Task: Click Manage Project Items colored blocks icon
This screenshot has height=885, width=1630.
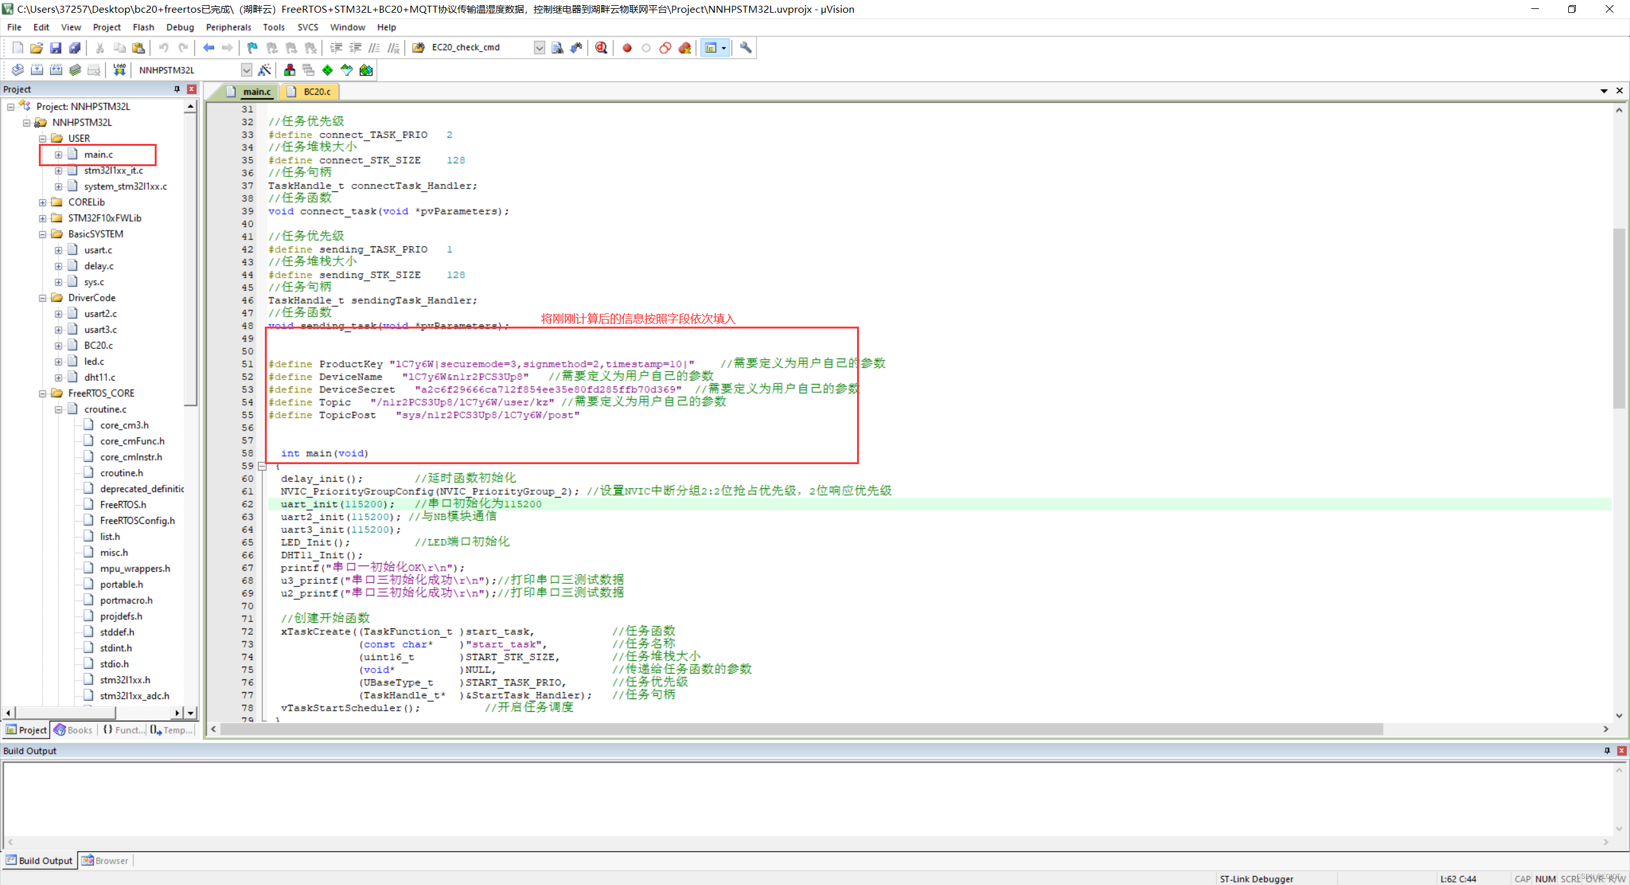Action: click(290, 70)
